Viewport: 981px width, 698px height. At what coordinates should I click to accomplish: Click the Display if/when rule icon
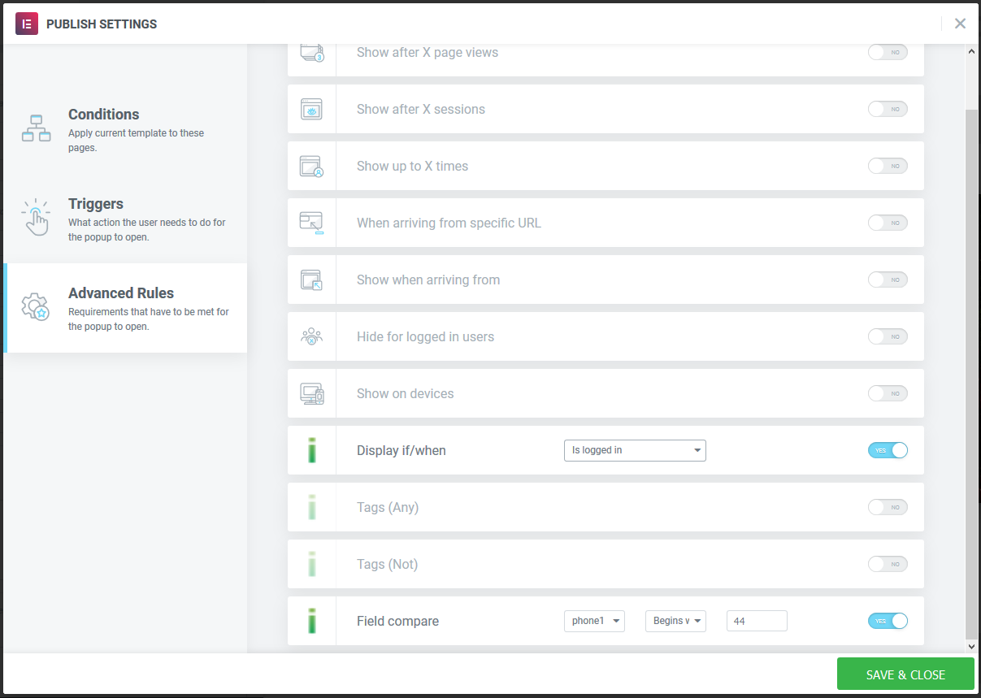click(x=311, y=450)
